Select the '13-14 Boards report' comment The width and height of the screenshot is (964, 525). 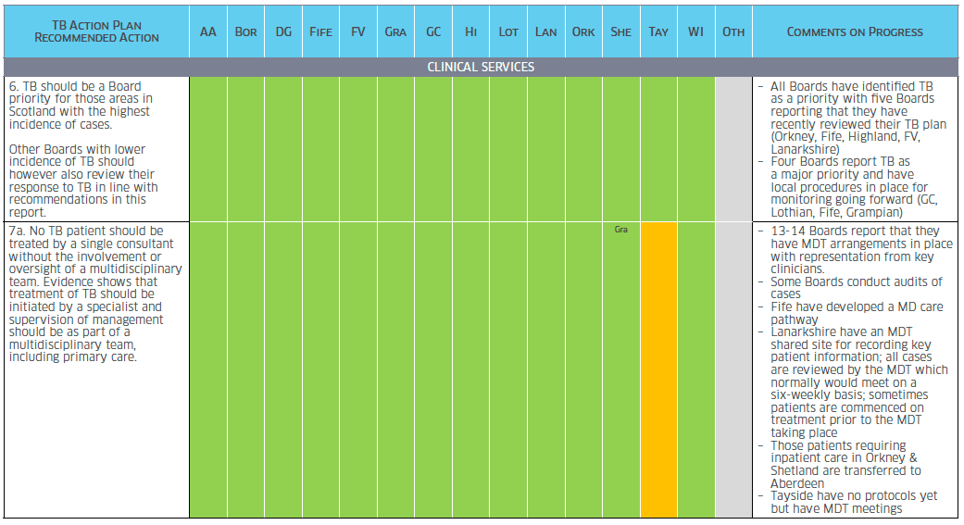click(856, 250)
